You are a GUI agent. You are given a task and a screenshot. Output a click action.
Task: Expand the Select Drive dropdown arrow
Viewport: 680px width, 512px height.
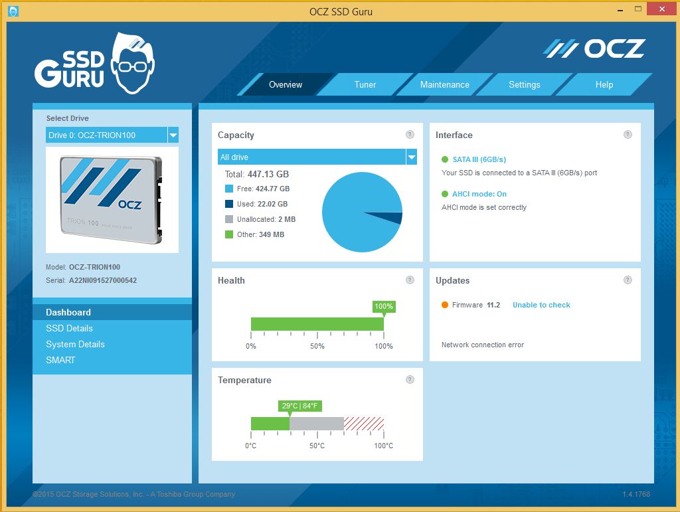point(173,135)
